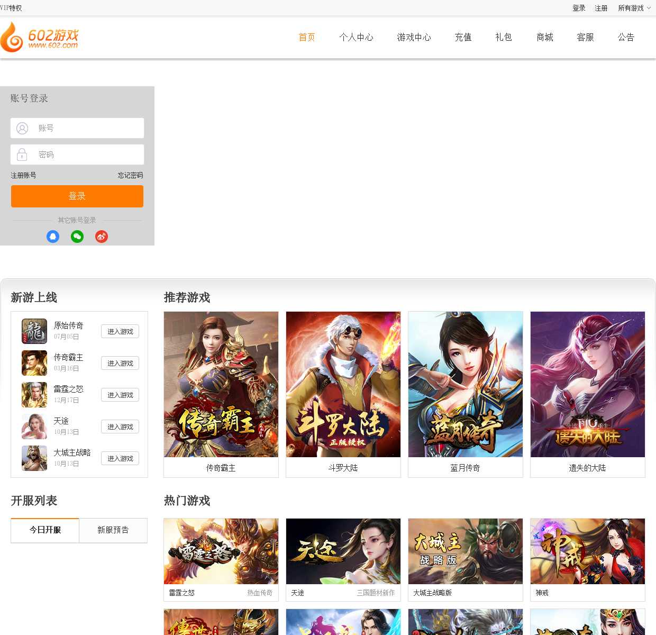Log in with the QQ icon
This screenshot has width=656, height=635.
pos(53,237)
